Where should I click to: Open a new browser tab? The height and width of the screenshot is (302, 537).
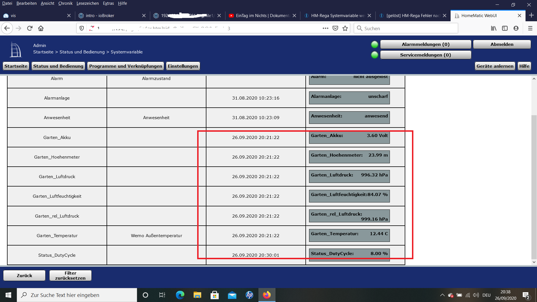point(531,15)
